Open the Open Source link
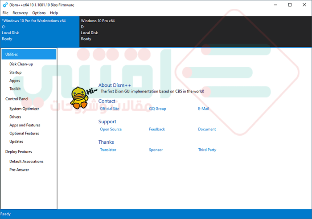312x219 pixels. (111, 129)
